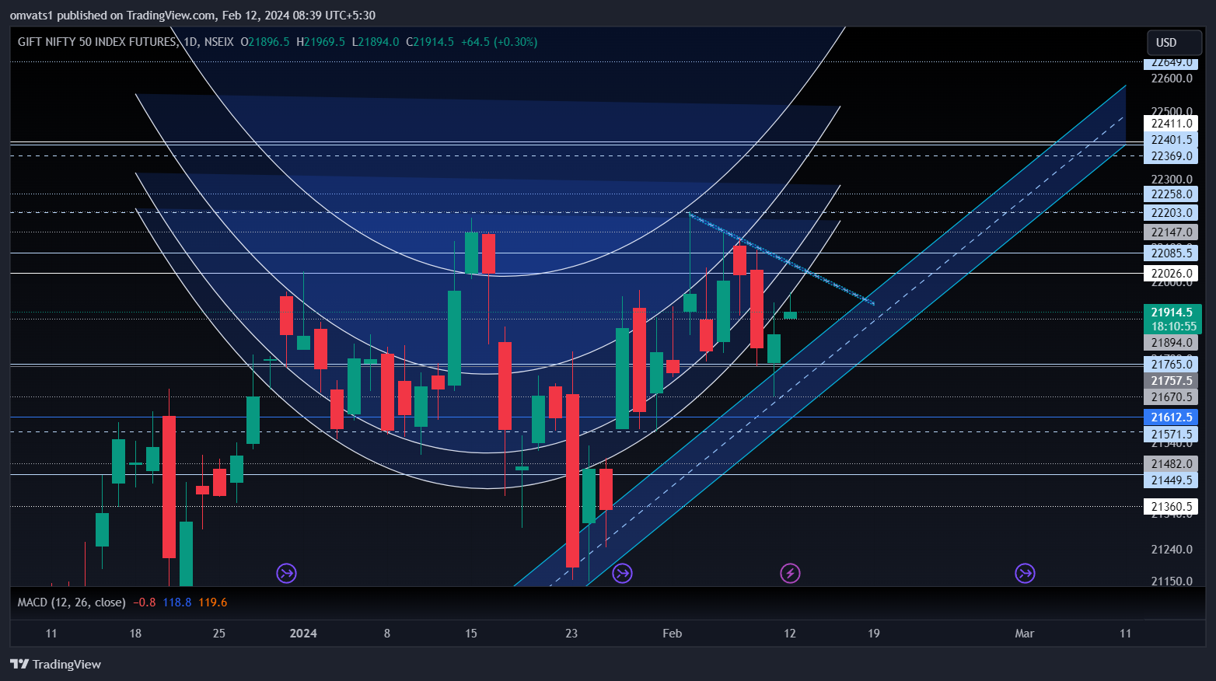The height and width of the screenshot is (681, 1216).
Task: Open the USD currency selector button
Action: click(x=1175, y=43)
